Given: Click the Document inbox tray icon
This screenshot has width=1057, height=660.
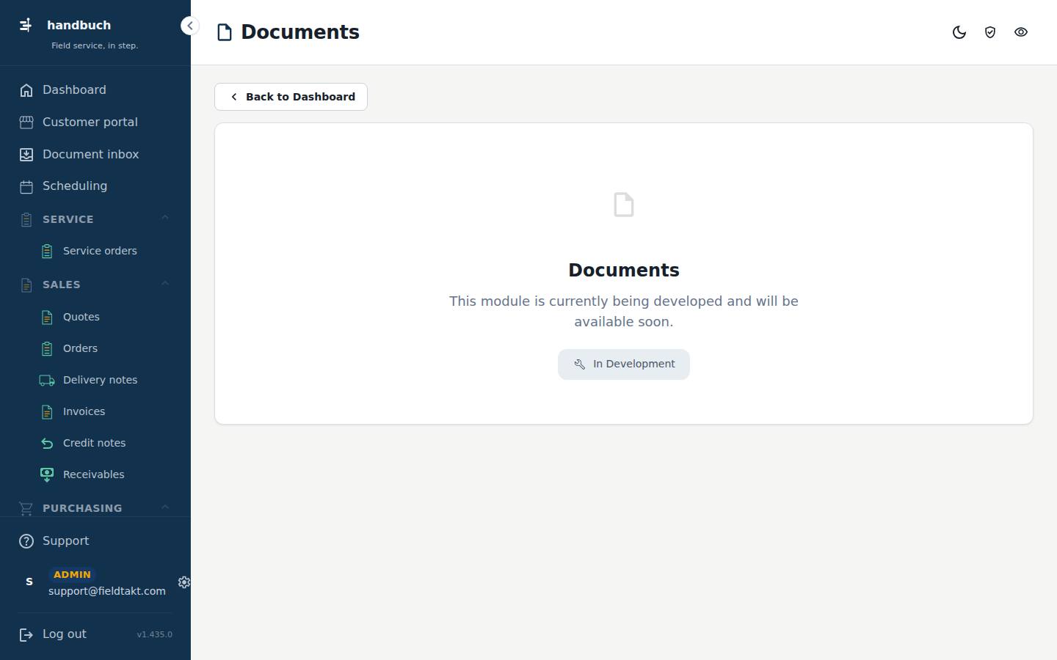Looking at the screenshot, I should pos(26,155).
